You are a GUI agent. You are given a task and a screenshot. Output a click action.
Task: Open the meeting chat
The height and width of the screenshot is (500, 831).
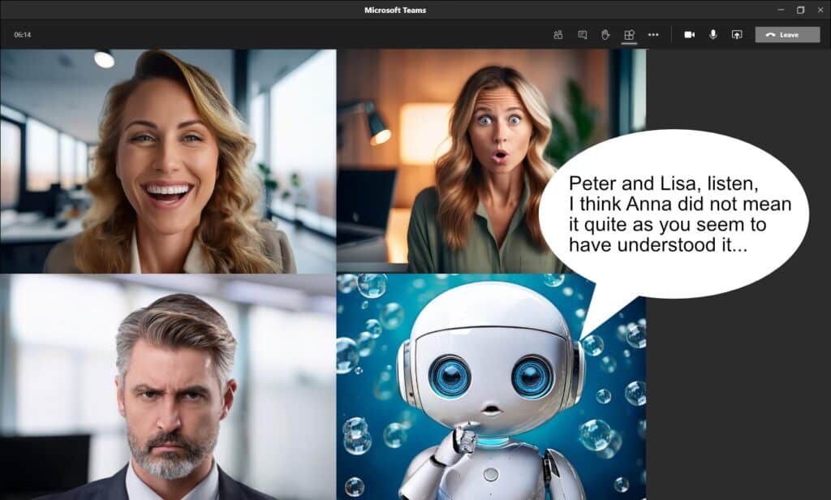tap(583, 34)
